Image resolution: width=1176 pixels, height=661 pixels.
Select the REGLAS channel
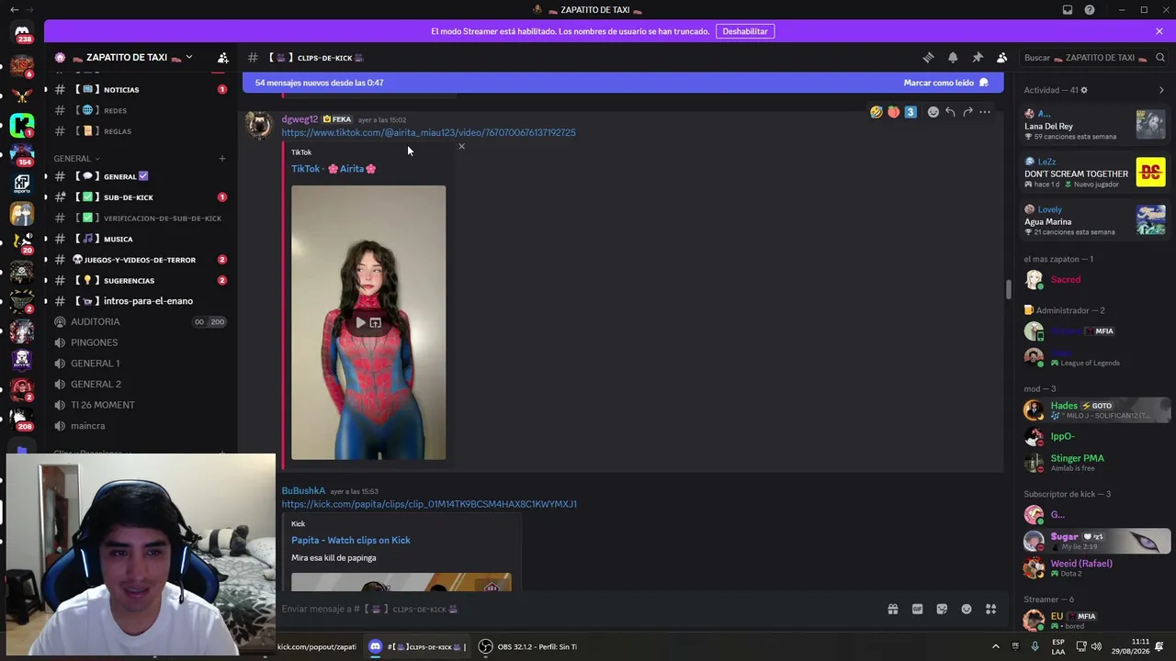pyautogui.click(x=141, y=131)
